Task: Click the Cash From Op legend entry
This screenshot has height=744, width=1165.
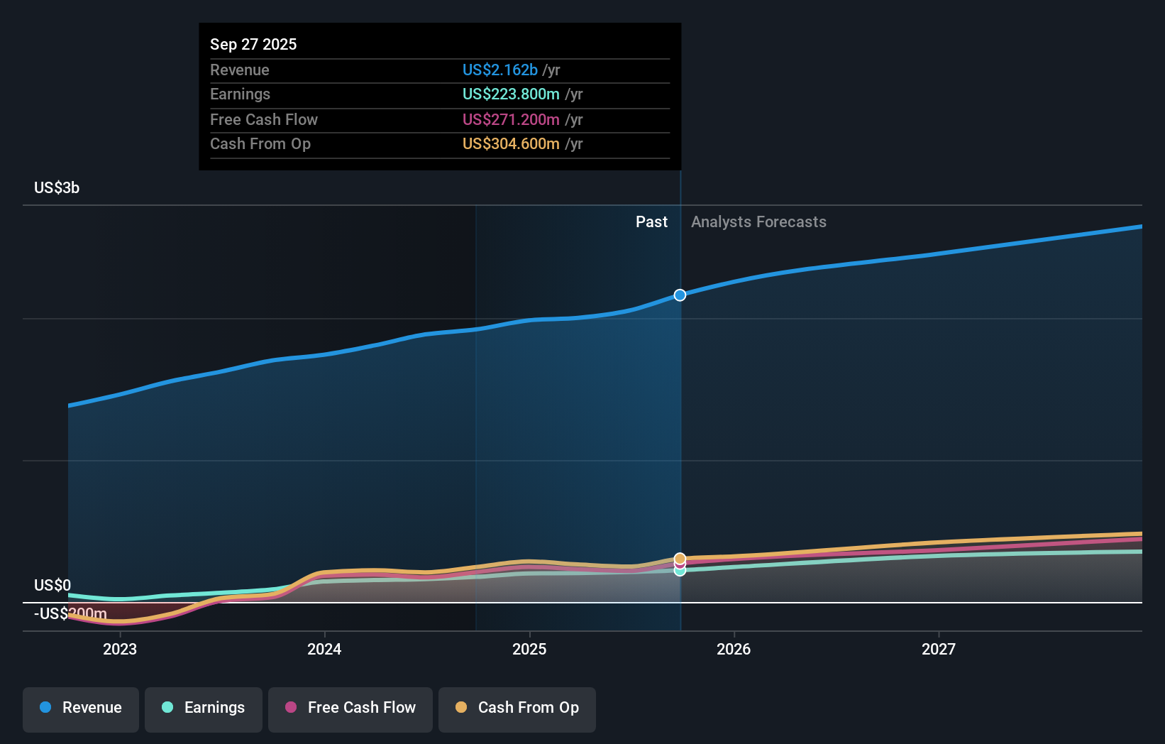Action: coord(517,708)
